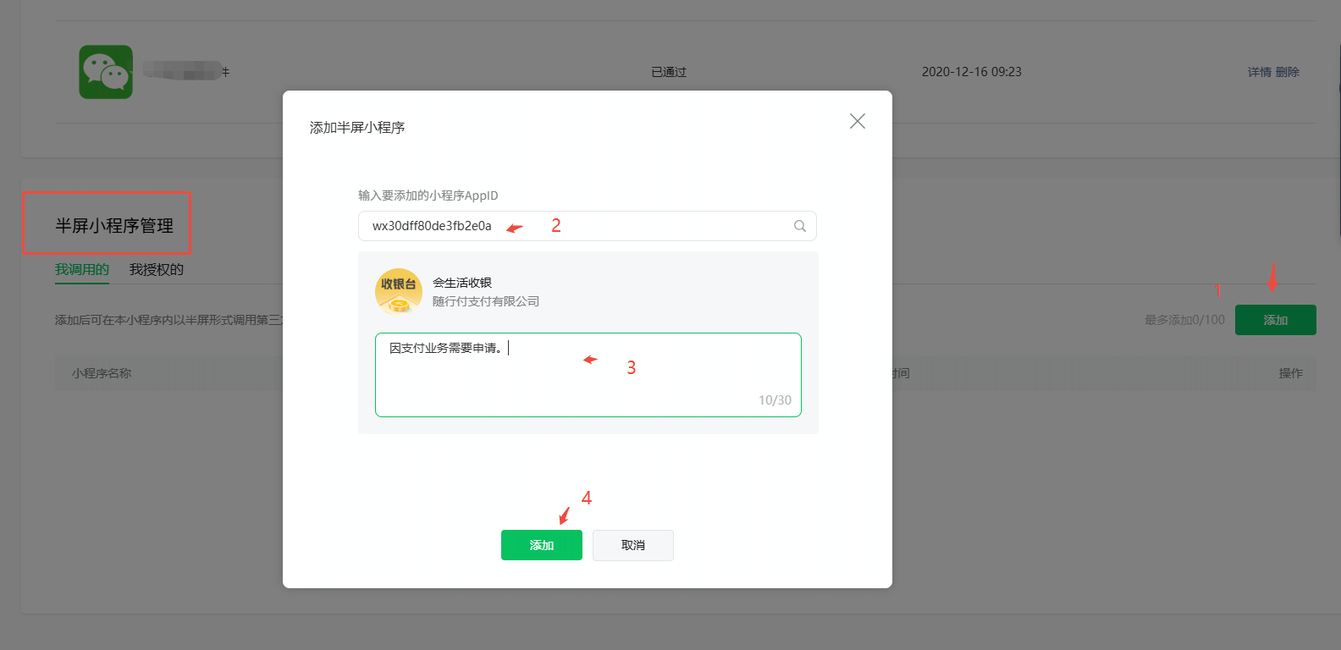Click the 最多添加0/100 counter text
The width and height of the screenshot is (1341, 650).
[1184, 320]
